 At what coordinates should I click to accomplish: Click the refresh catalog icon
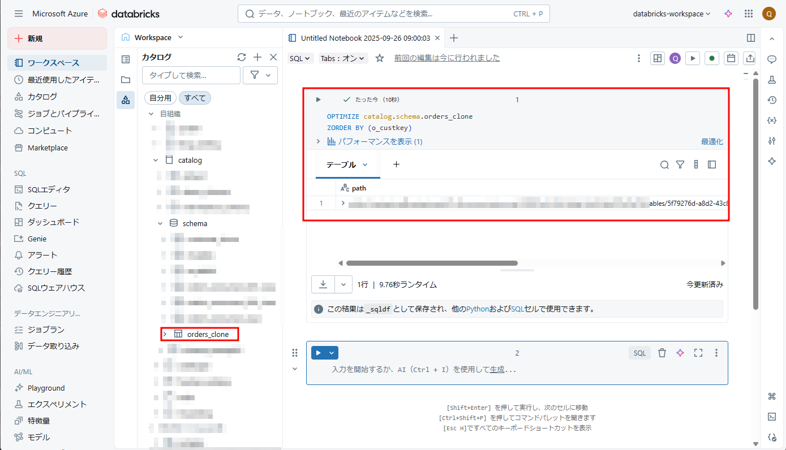tap(242, 57)
